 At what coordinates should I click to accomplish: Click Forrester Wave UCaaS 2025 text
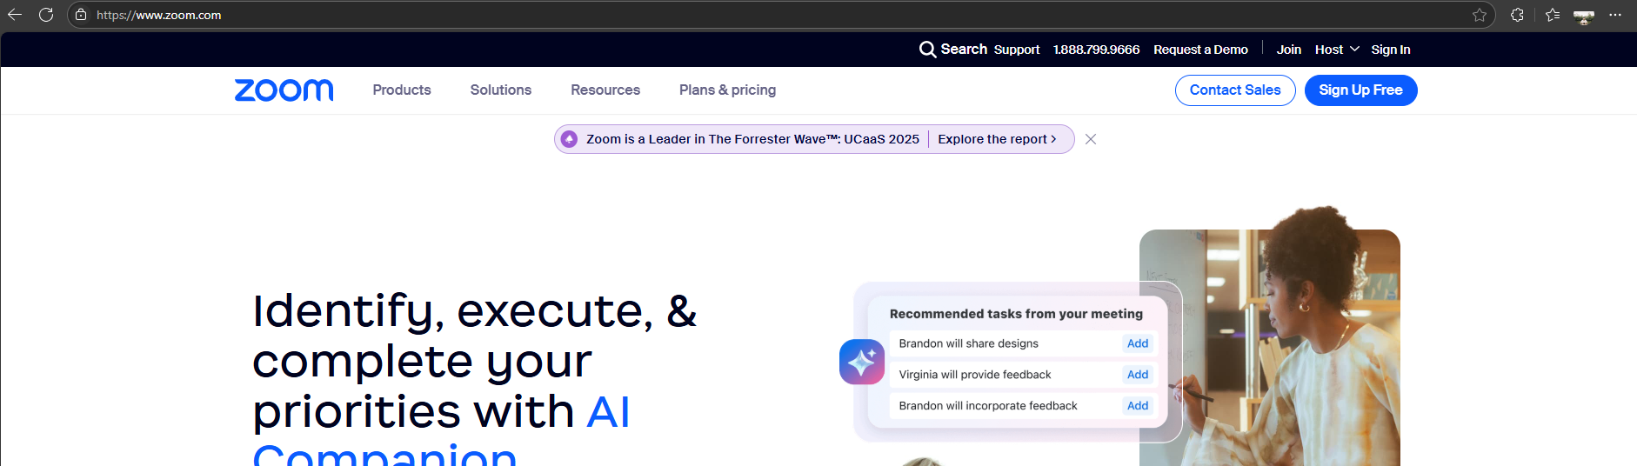752,139
